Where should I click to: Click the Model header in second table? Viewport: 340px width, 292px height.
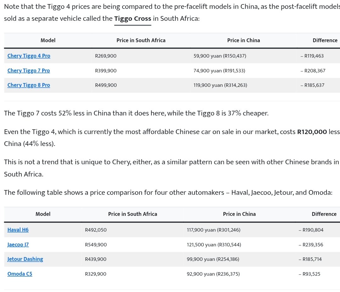[43, 214]
